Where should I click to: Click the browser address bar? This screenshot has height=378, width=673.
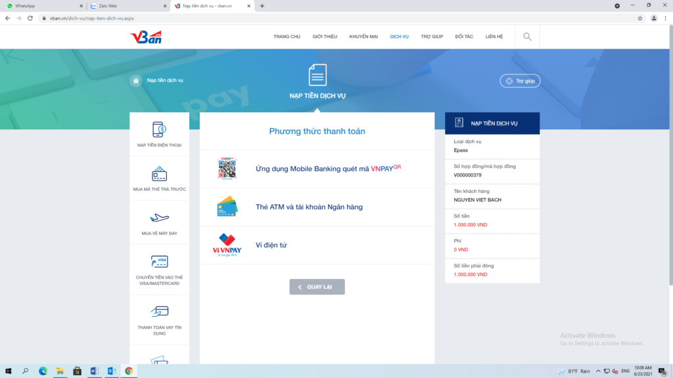pyautogui.click(x=329, y=18)
